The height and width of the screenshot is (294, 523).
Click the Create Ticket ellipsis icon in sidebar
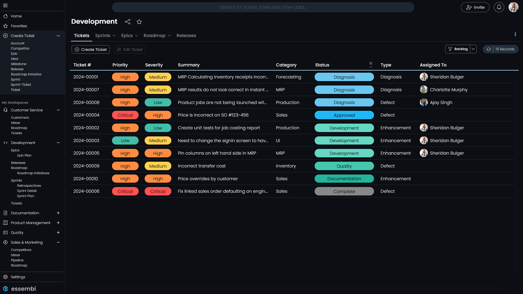click(x=58, y=36)
